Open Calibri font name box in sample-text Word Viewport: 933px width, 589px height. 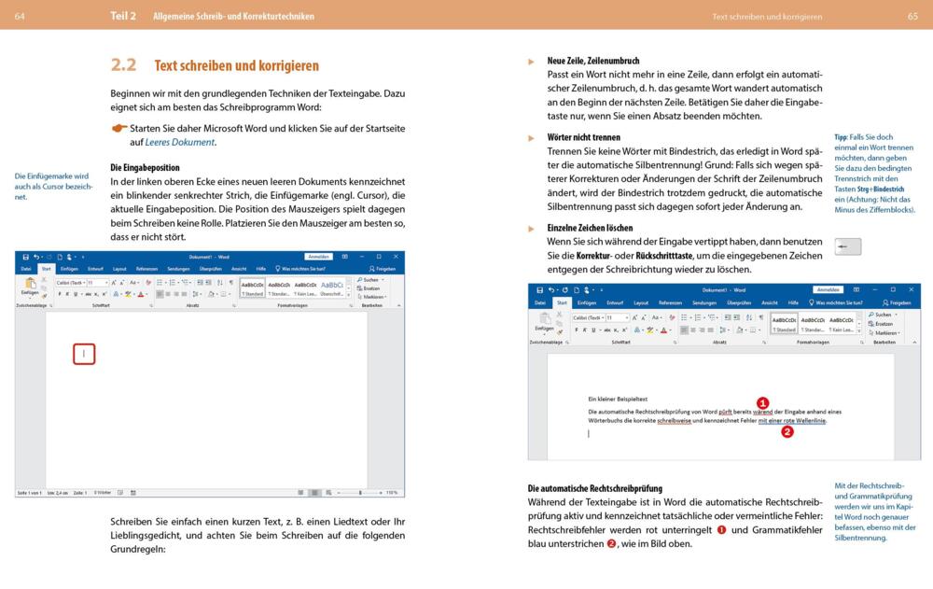click(589, 318)
